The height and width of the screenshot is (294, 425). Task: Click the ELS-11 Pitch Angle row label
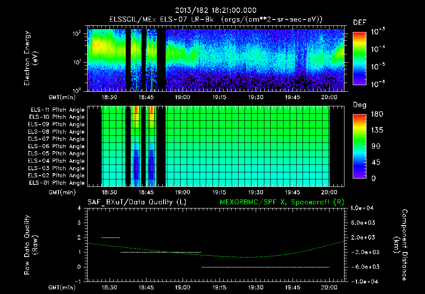(57, 110)
